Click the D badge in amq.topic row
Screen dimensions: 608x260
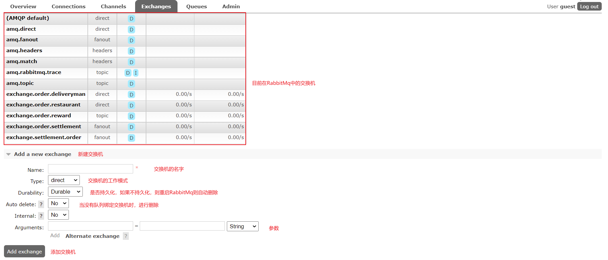(x=131, y=84)
